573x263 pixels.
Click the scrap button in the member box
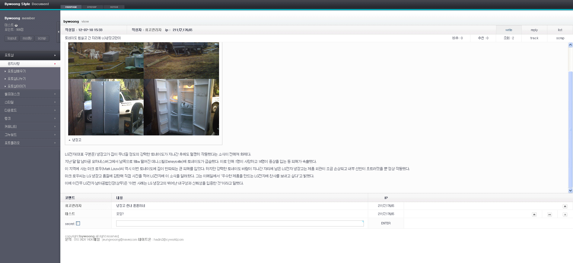pos(42,38)
